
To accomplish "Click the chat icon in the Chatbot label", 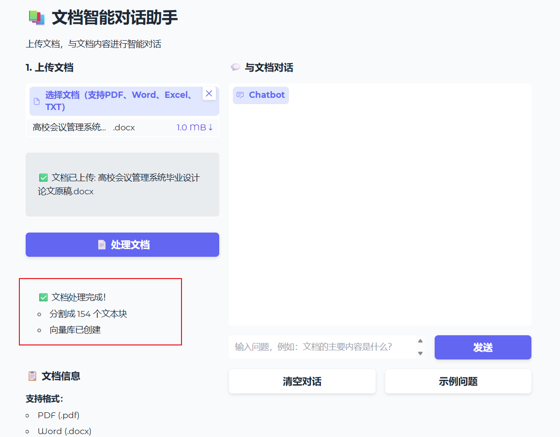I will pos(240,95).
